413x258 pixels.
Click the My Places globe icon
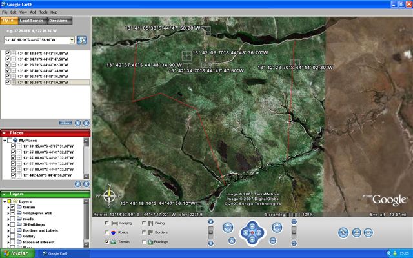pos(15,141)
